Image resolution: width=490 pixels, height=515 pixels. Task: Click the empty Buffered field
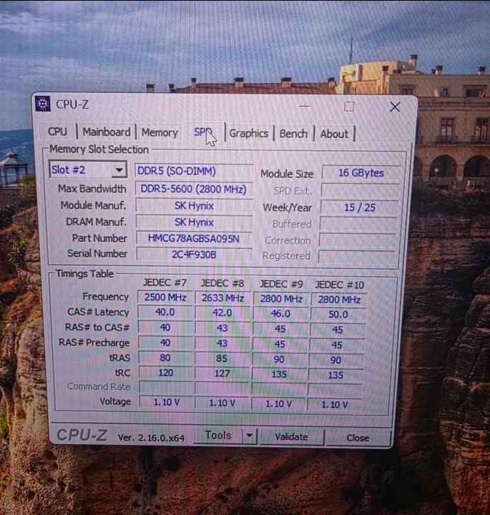tap(358, 224)
